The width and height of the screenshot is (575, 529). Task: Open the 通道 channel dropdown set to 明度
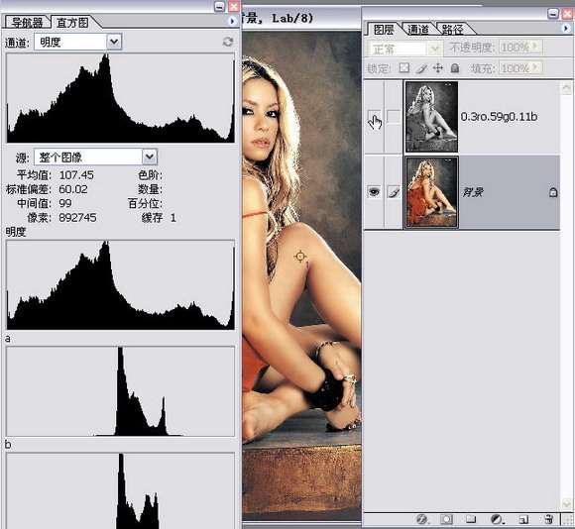click(78, 42)
